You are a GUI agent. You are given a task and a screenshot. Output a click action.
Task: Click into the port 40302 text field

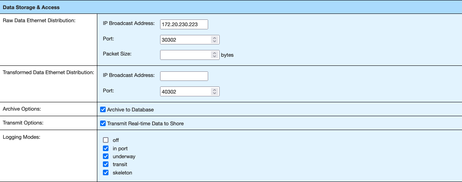pyautogui.click(x=185, y=91)
